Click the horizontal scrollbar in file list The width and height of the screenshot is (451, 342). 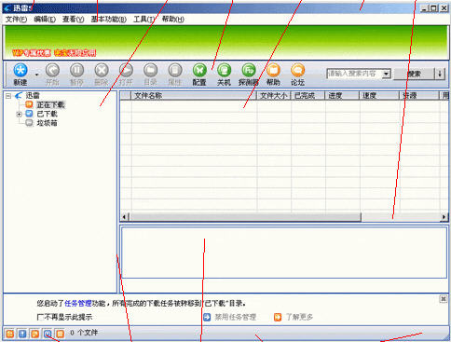pos(283,217)
